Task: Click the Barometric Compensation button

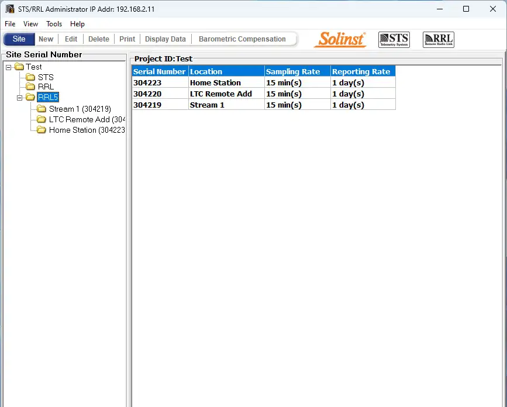Action: click(242, 39)
